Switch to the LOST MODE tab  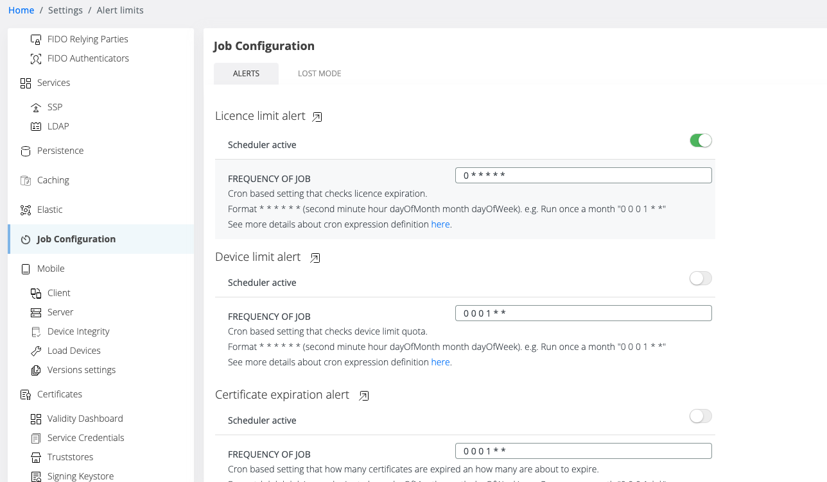(x=319, y=74)
